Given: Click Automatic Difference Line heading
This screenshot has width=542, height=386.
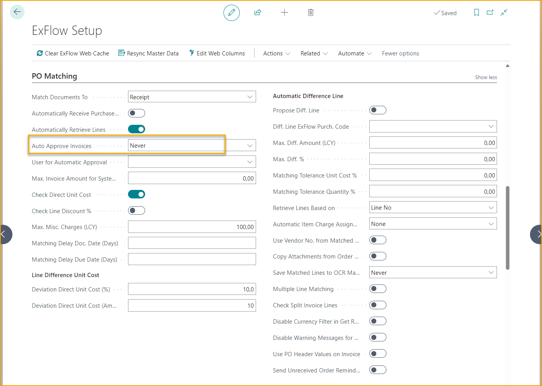Looking at the screenshot, I should click(x=308, y=96).
